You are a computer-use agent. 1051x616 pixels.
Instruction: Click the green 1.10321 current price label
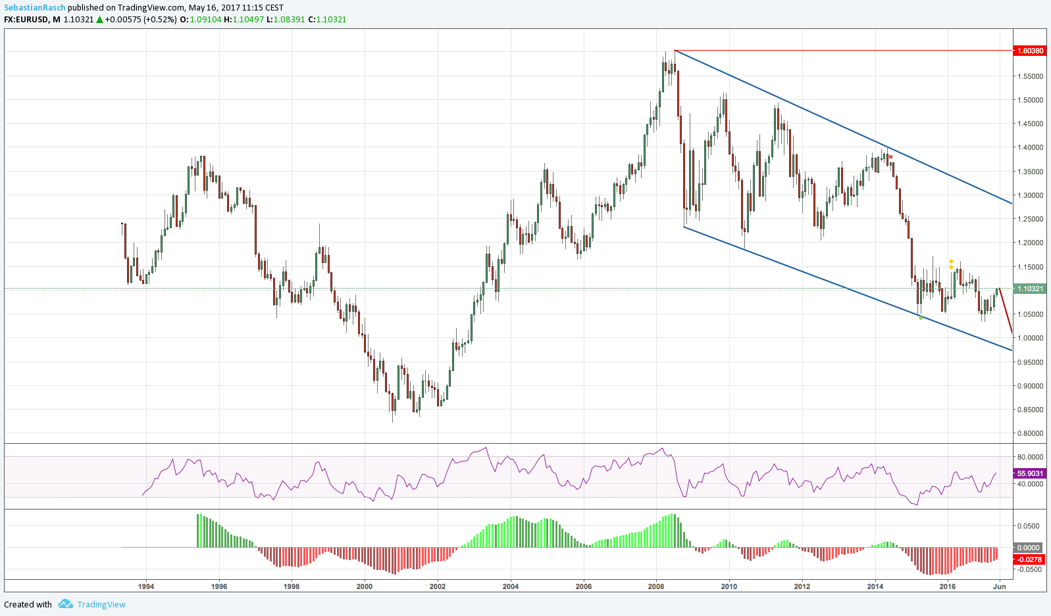click(1030, 289)
